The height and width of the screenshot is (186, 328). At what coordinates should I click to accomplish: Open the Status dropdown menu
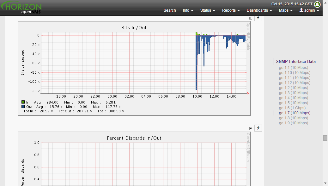point(208,10)
